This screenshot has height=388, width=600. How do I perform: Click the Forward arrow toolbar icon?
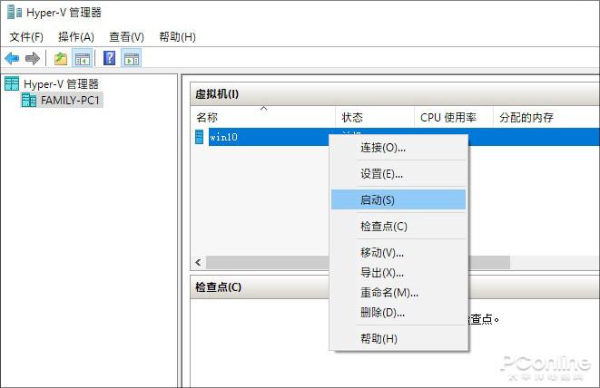pos(33,58)
